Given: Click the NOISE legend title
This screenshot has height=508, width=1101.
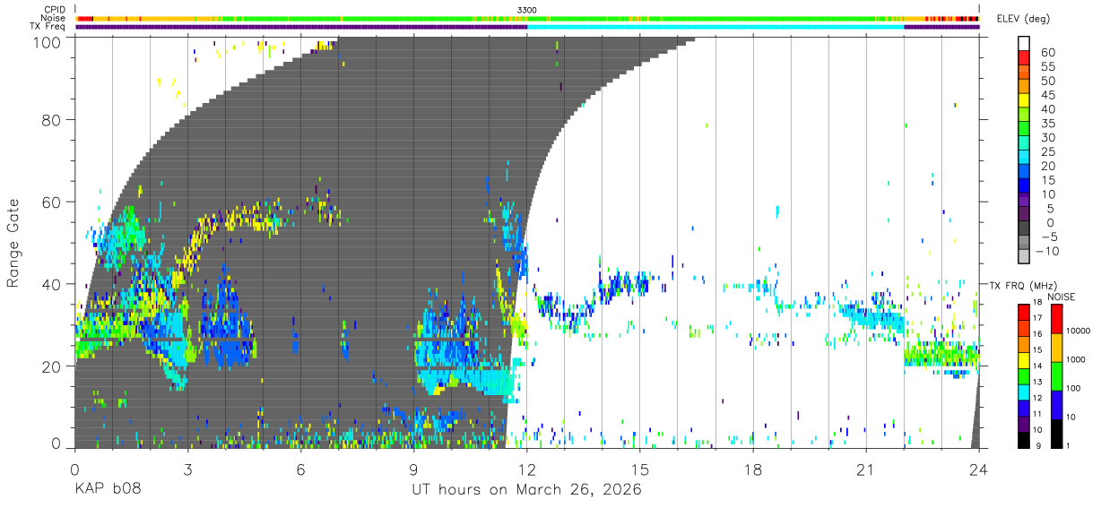Looking at the screenshot, I should [1062, 297].
